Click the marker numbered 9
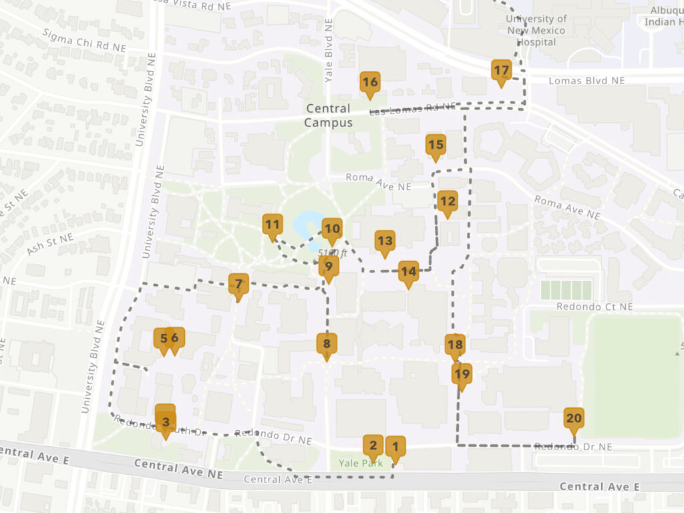 click(329, 267)
